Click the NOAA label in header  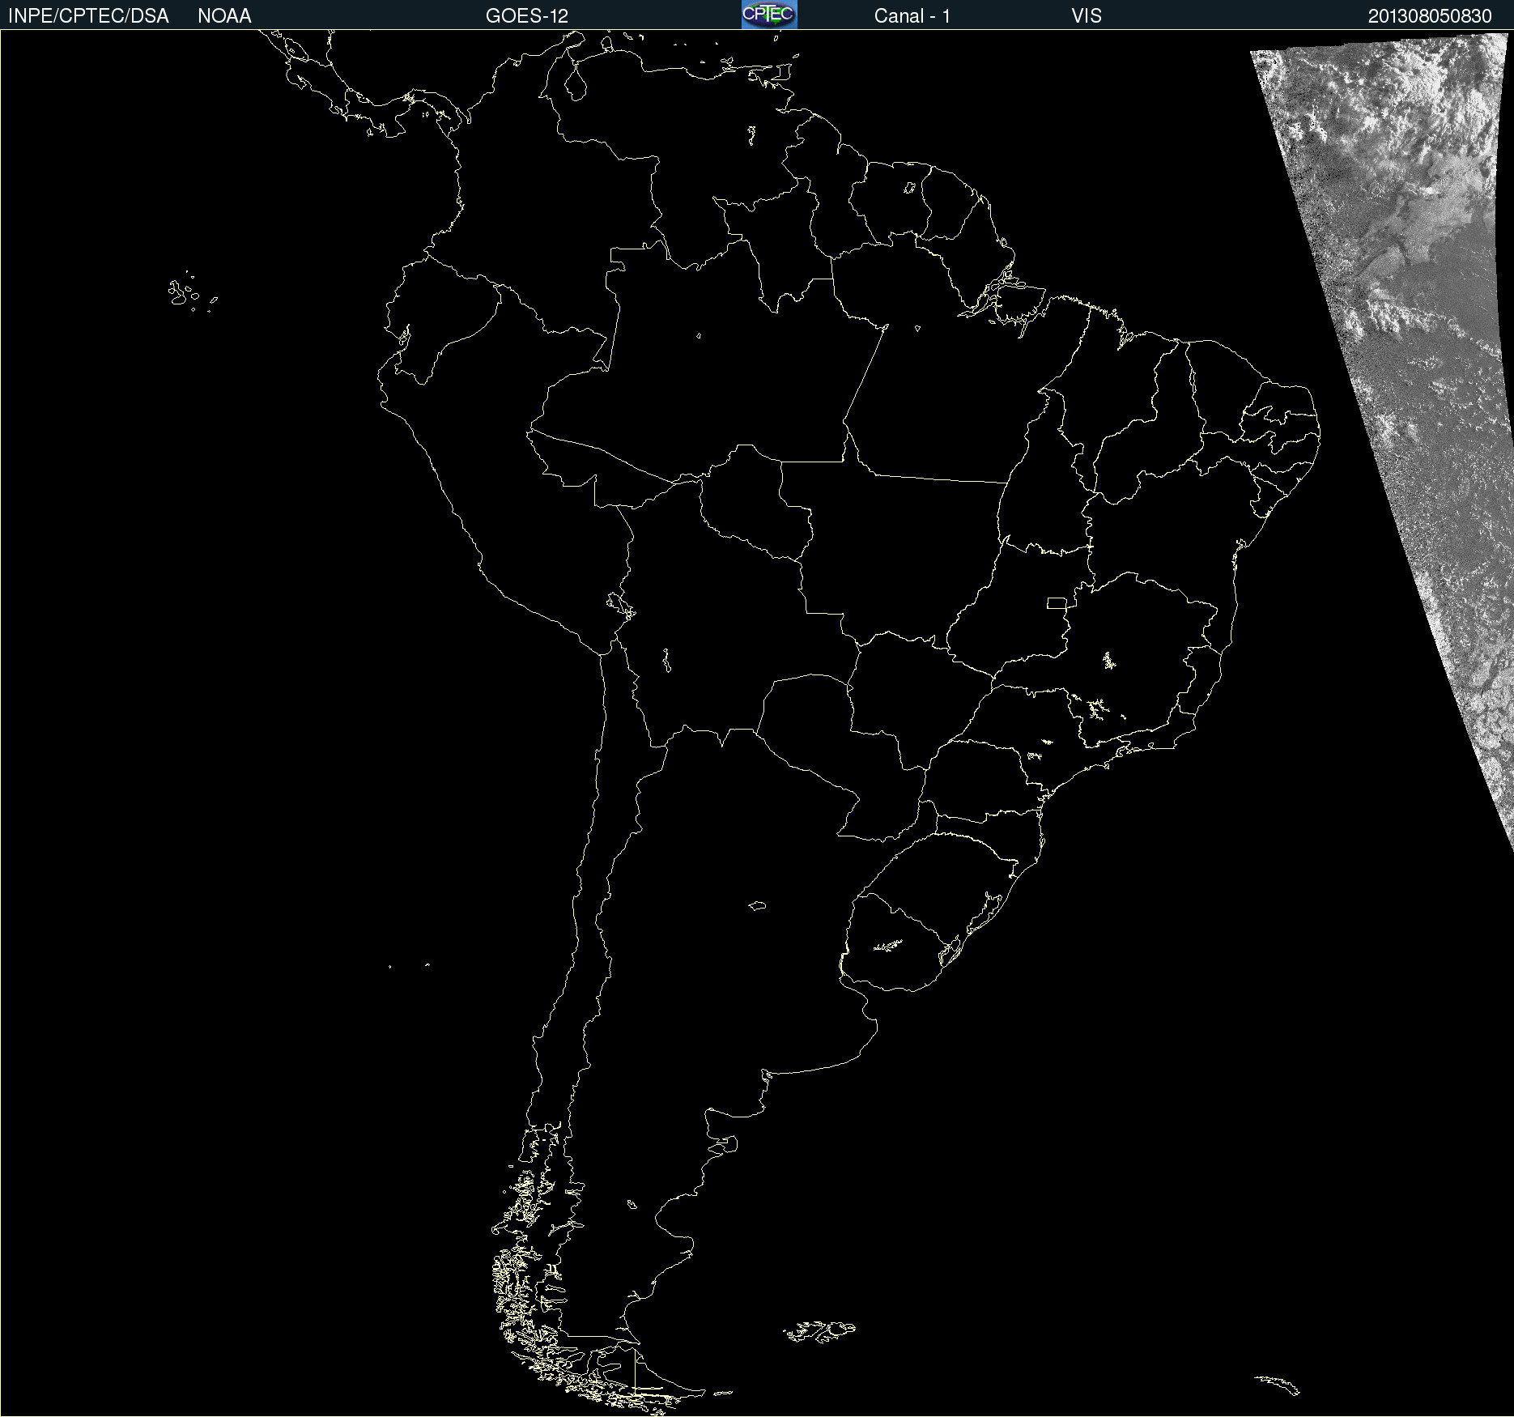coord(224,16)
